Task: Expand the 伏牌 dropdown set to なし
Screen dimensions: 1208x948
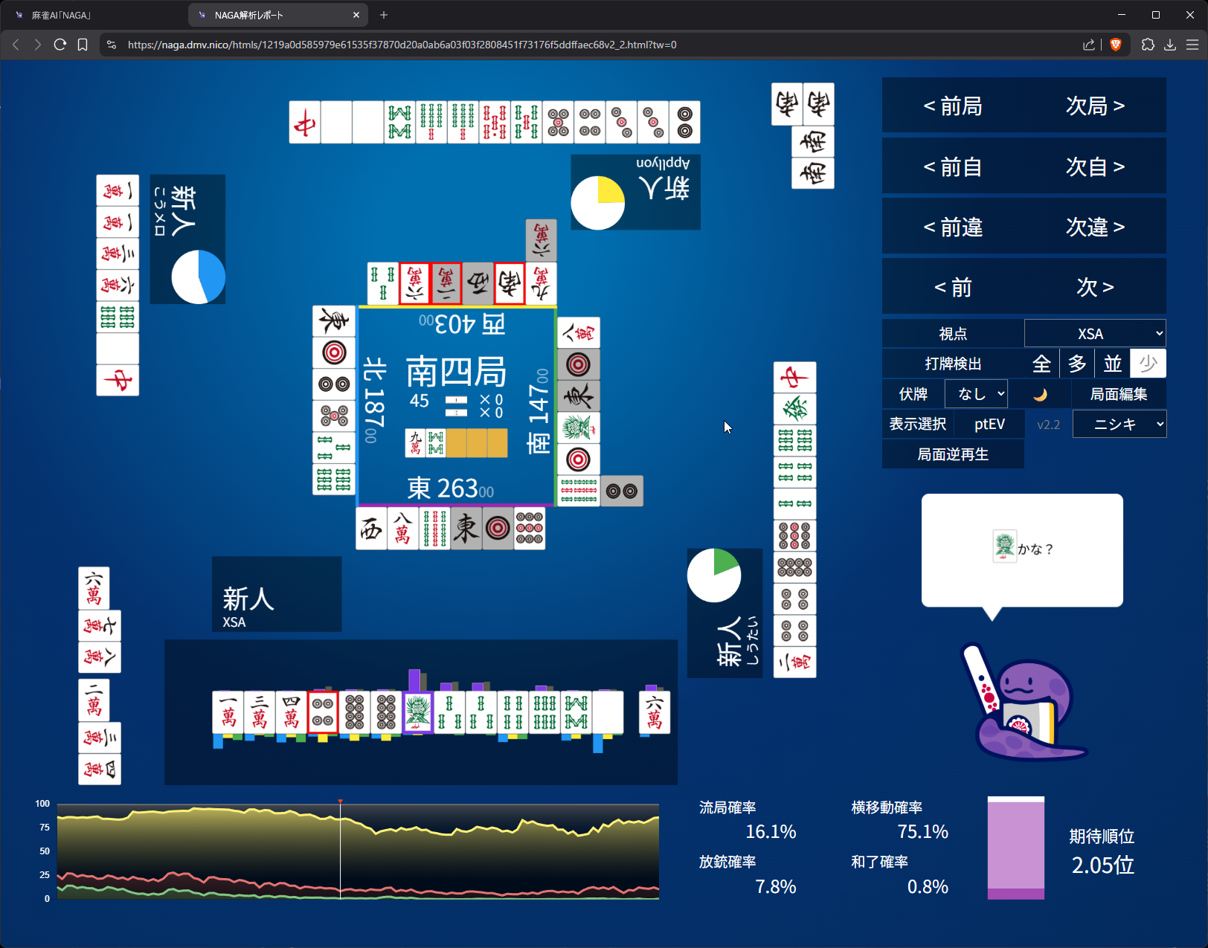Action: point(976,394)
